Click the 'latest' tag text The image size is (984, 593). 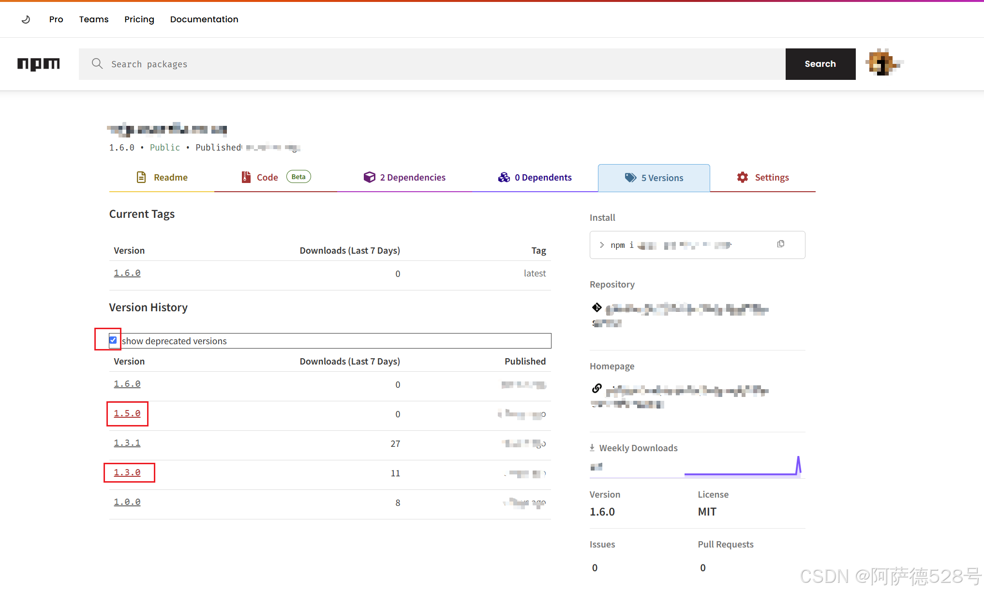point(535,273)
